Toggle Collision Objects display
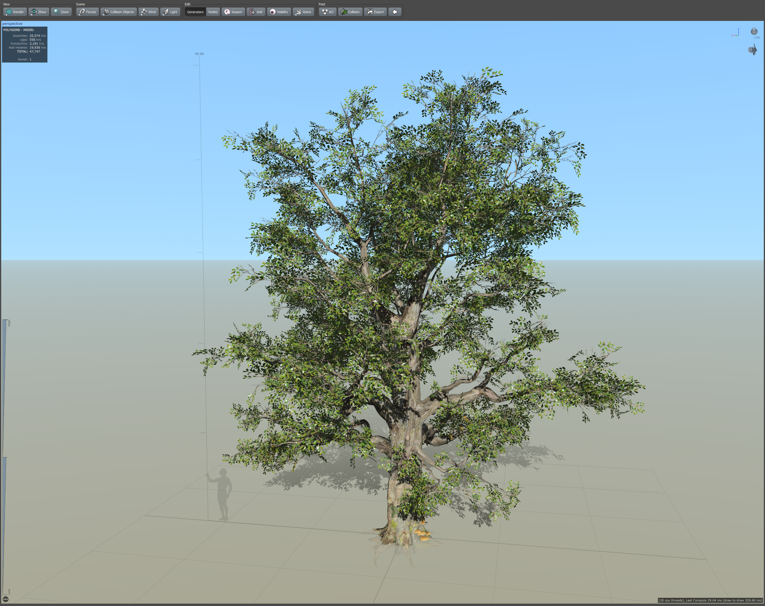Image resolution: width=765 pixels, height=606 pixels. (x=118, y=12)
